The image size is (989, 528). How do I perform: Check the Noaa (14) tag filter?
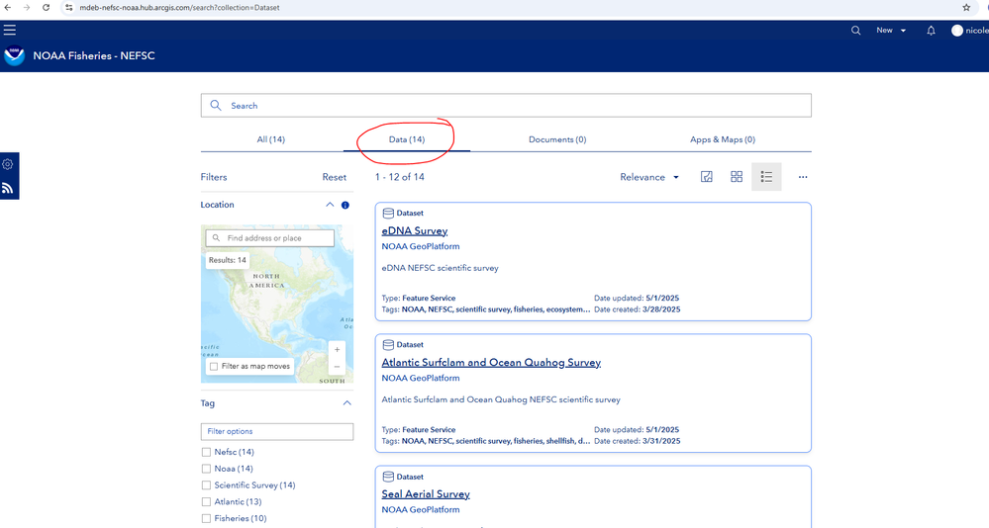(206, 469)
